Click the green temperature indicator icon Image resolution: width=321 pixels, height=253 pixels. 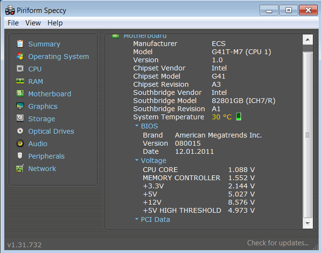pos(239,116)
